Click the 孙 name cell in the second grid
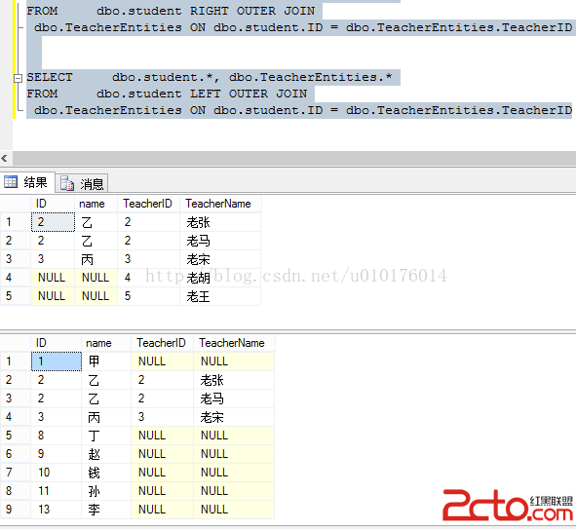576x531 pixels. (x=106, y=491)
